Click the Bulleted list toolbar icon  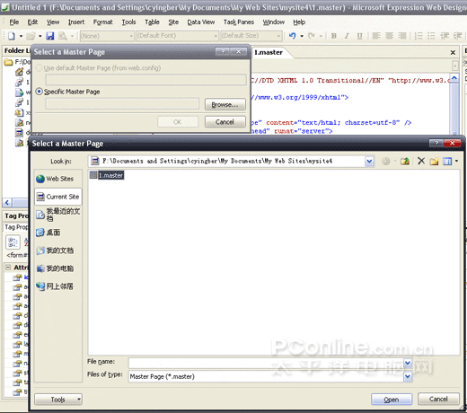pyautogui.click(x=431, y=36)
